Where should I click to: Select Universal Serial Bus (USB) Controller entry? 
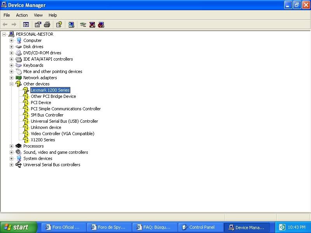(64, 121)
